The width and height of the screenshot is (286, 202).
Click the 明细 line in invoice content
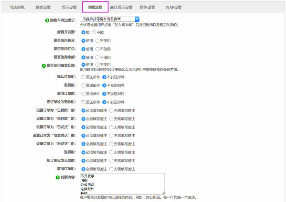(x=84, y=180)
